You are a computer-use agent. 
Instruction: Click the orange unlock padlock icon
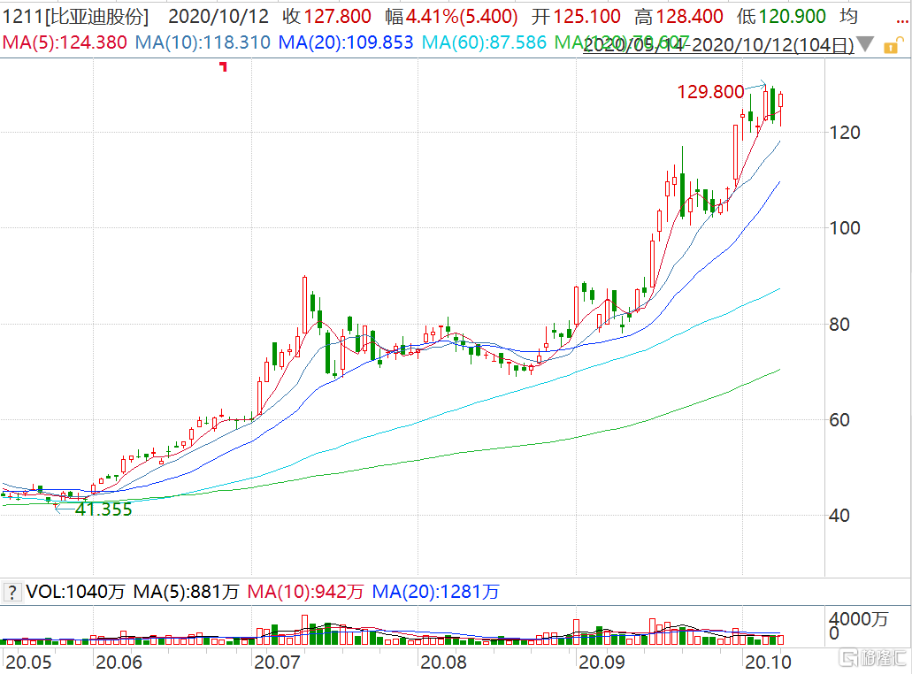[893, 45]
